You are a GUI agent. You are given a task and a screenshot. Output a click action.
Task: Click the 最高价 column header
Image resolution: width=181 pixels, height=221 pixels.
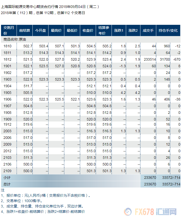(x=56, y=30)
